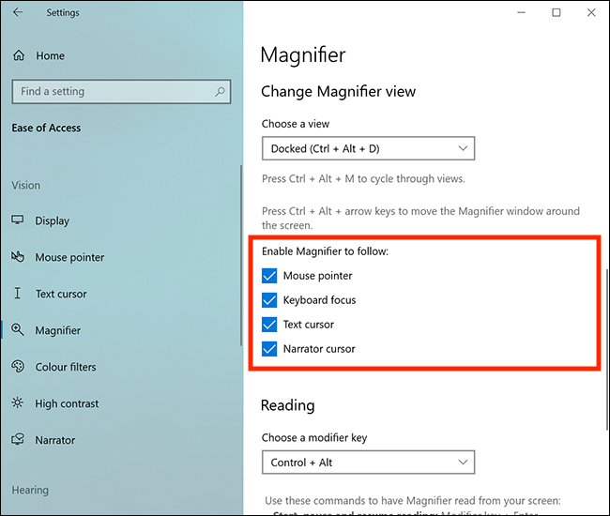Viewport: 610px width, 516px height.
Task: Select the Display monitor icon
Action: 18,220
